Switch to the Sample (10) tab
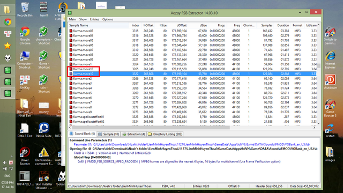This screenshot has width=343, height=193. click(x=108, y=134)
